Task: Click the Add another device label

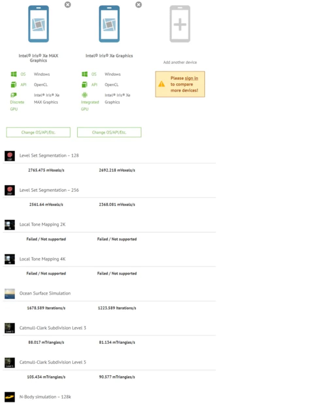Action: pos(180,62)
